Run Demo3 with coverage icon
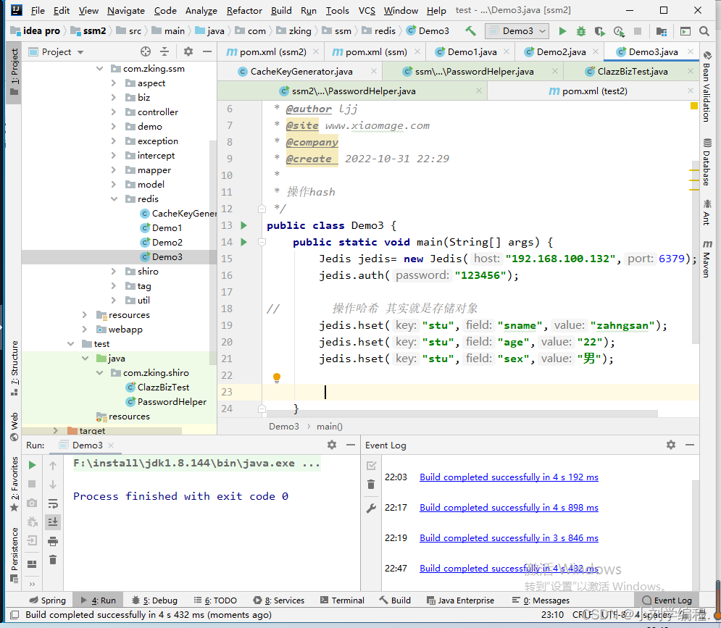Screen dimensions: 721x628 599,31
